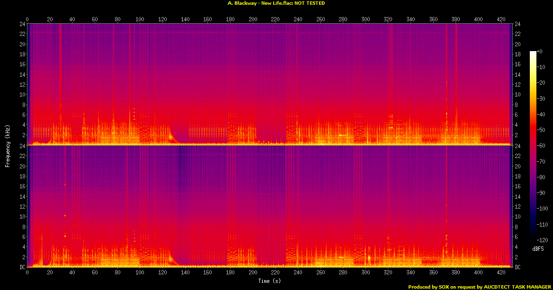Click the "DC" label on the left frequency axis
Viewport: 553px width, 290px height.
click(x=23, y=267)
